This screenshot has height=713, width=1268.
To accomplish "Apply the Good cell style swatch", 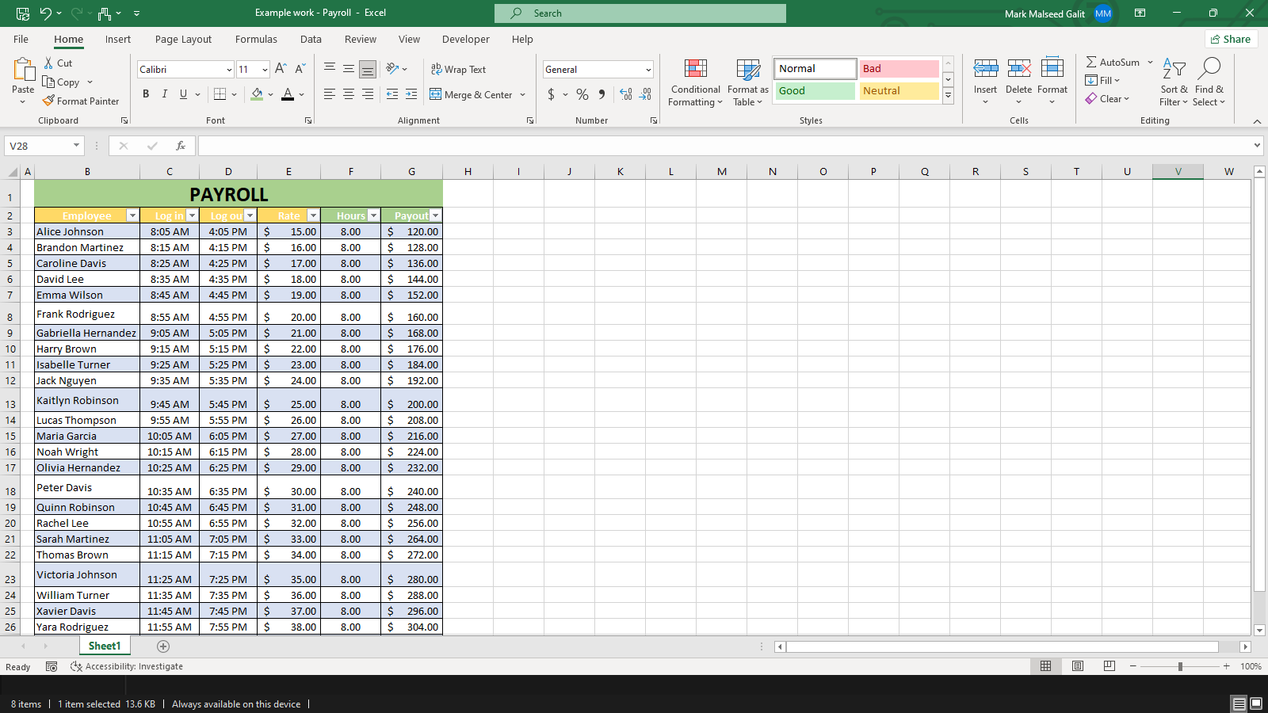I will (x=815, y=91).
